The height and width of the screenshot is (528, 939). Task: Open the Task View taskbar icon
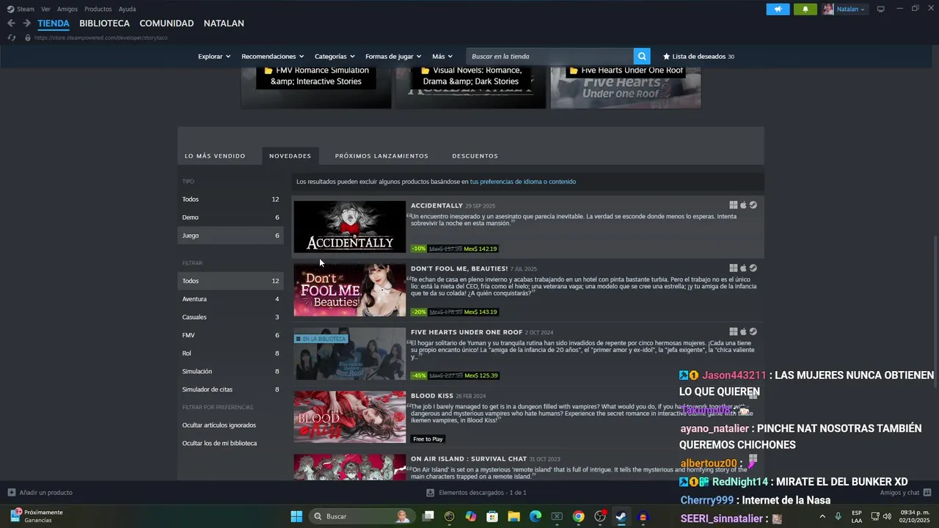(x=428, y=516)
